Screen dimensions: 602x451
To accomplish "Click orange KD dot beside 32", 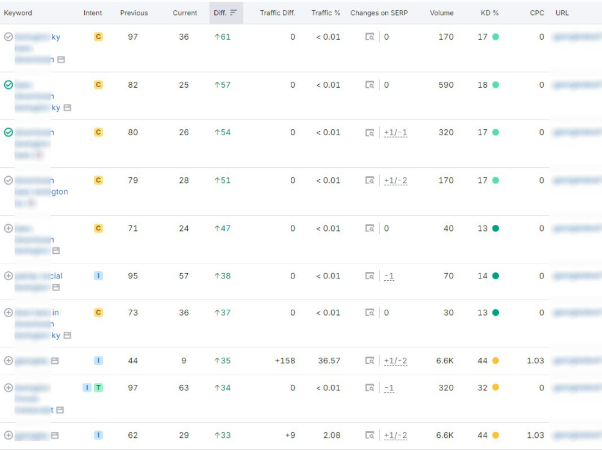I will pos(495,388).
